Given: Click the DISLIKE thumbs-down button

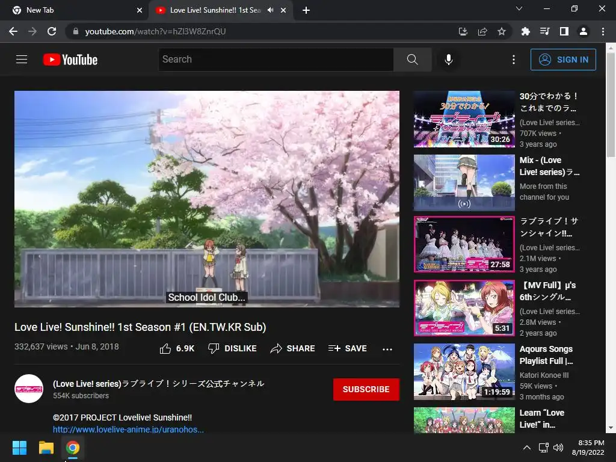Looking at the screenshot, I should point(232,348).
